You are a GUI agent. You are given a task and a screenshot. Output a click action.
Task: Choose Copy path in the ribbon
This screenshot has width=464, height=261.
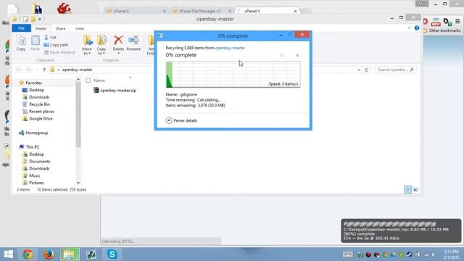coord(56,45)
